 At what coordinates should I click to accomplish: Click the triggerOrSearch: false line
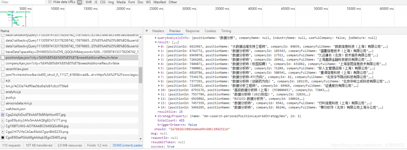tap(177, 125)
